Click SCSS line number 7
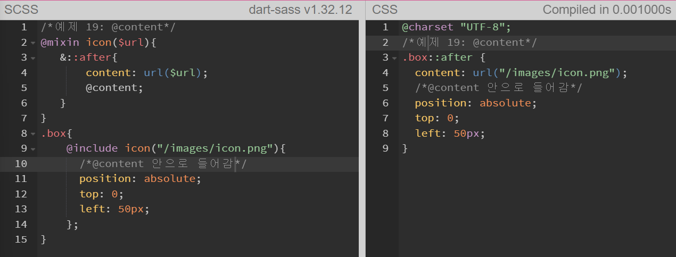Screen dimensions: 676x257 (24, 118)
